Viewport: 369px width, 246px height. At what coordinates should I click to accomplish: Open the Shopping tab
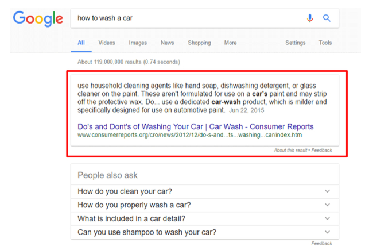click(x=199, y=43)
